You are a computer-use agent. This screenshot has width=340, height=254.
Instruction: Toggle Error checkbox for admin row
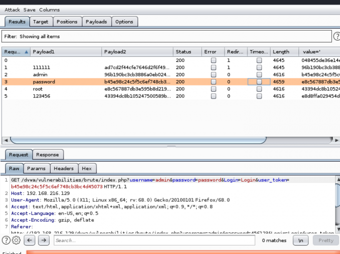(213, 74)
